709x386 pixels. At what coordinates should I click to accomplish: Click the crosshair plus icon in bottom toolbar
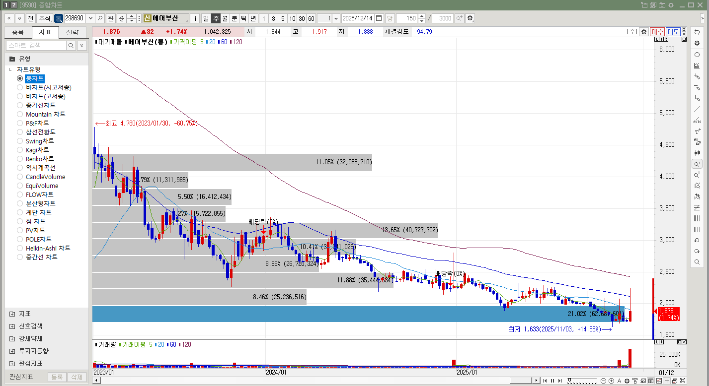(x=667, y=381)
